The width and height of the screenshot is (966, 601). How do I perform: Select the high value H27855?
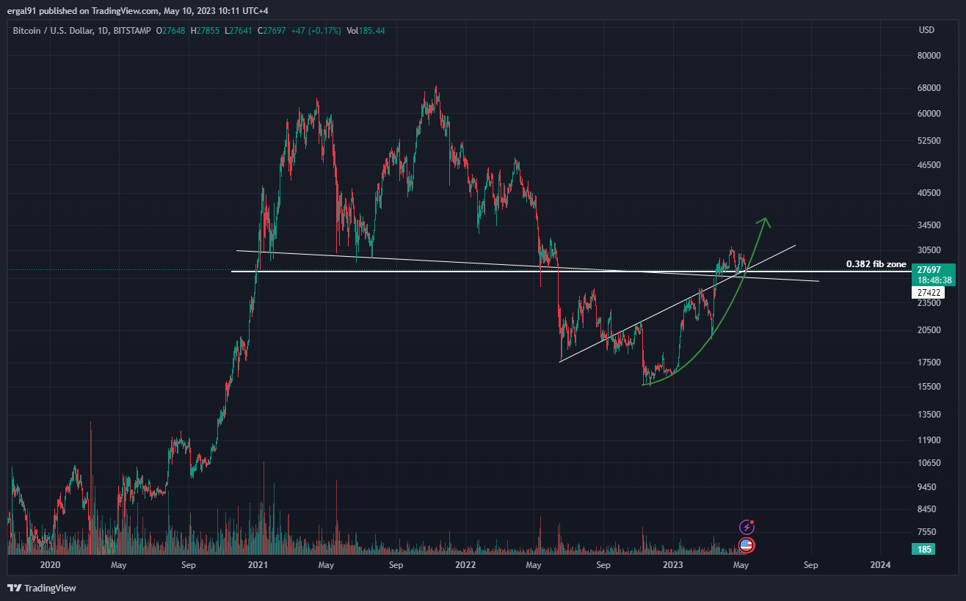206,31
